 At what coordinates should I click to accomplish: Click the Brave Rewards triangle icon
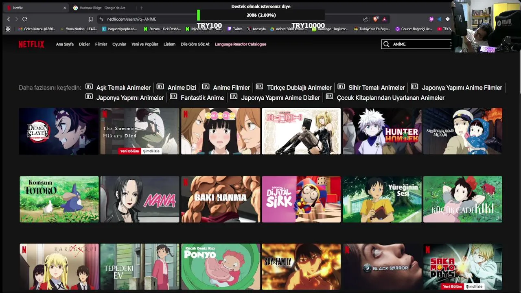[x=384, y=19]
